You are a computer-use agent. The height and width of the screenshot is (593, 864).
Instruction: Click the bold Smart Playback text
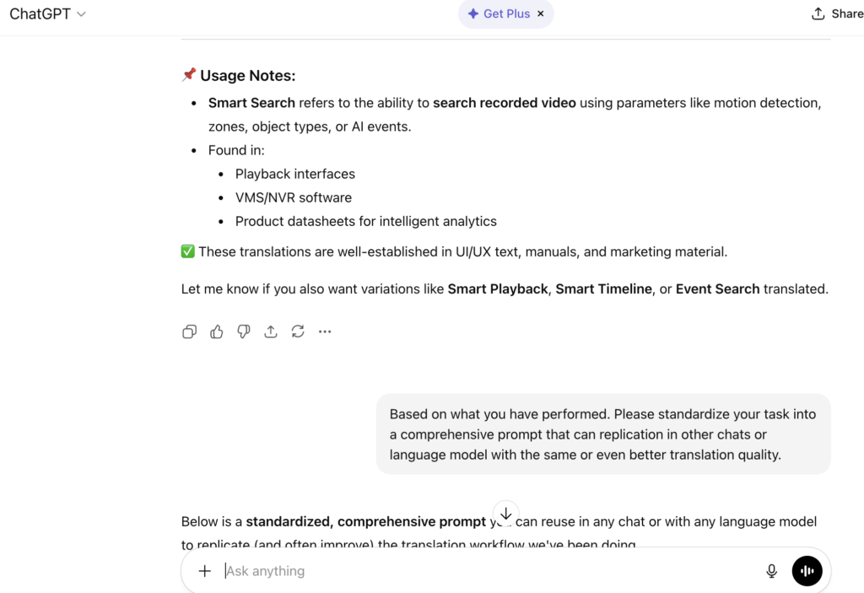pos(498,288)
